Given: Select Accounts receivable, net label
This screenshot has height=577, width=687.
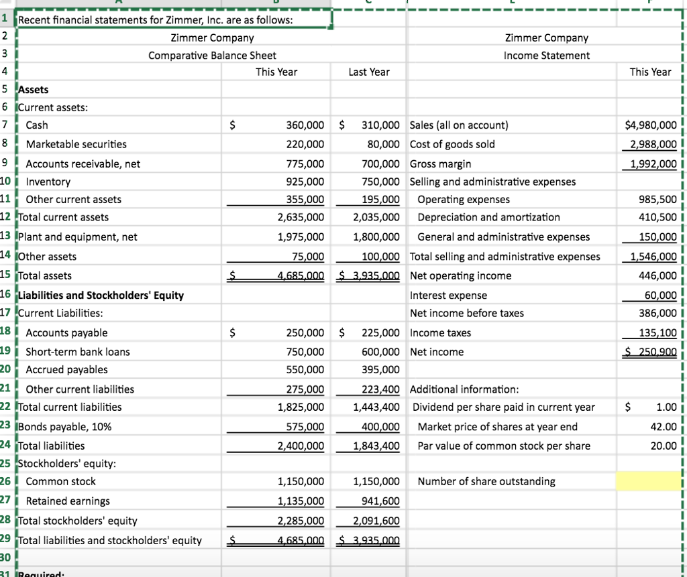Looking at the screenshot, I should 83,164.
